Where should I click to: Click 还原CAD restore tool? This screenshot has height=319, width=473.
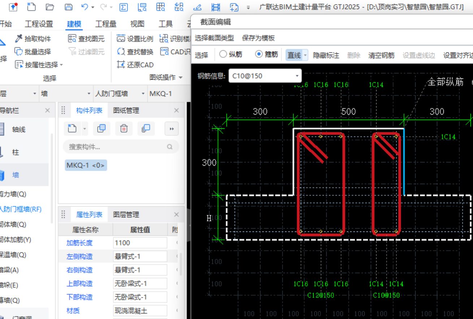135,65
